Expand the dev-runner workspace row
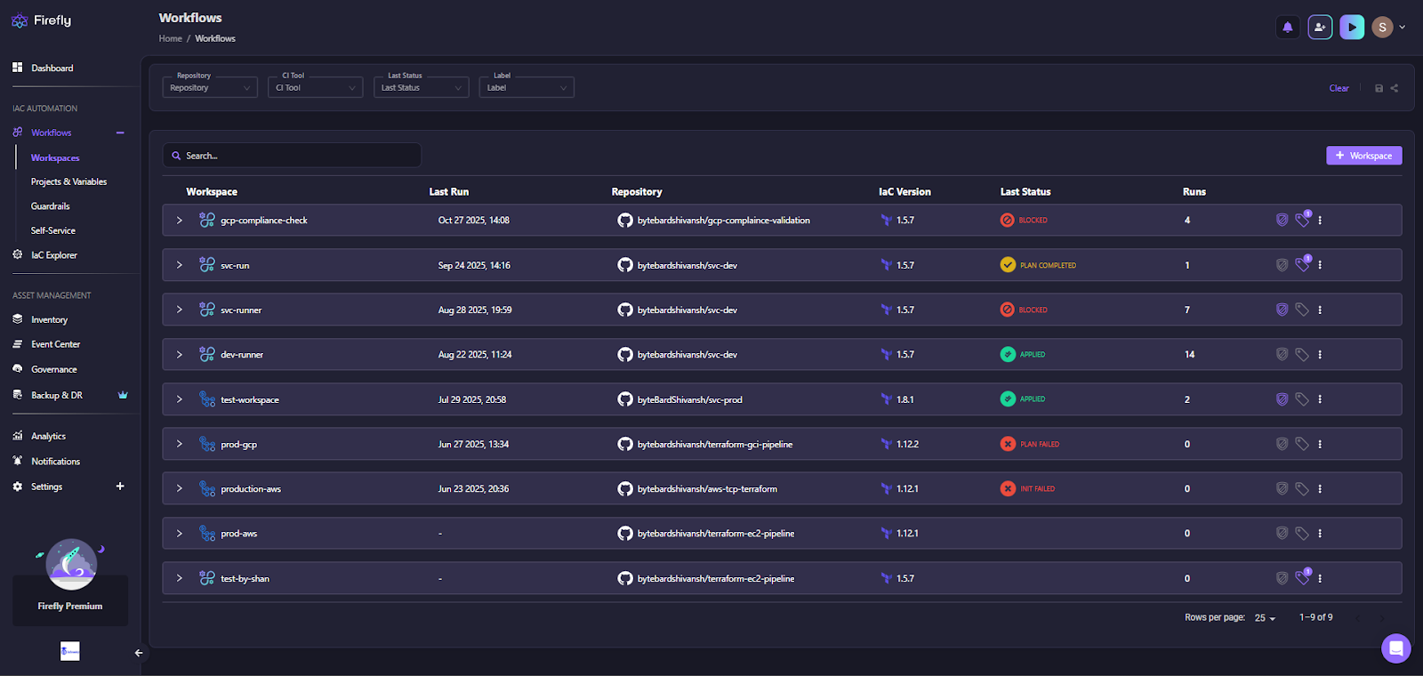 coord(179,354)
